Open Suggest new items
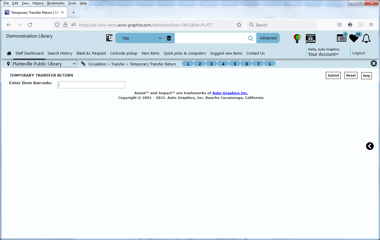 pos(226,53)
